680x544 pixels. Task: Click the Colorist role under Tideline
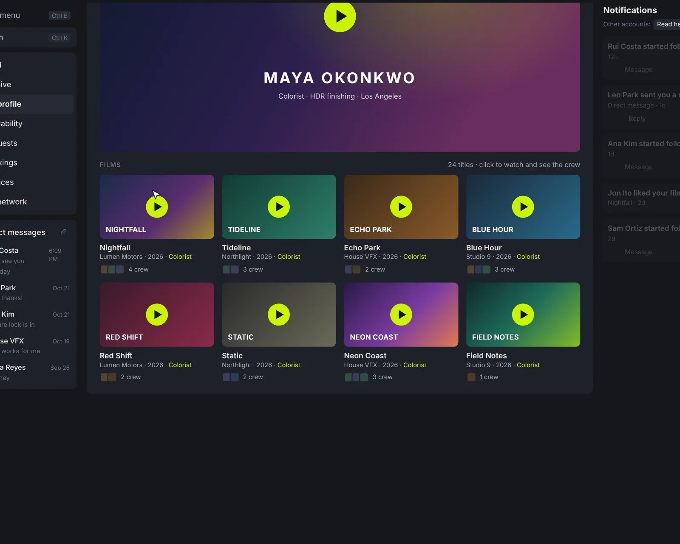point(289,257)
